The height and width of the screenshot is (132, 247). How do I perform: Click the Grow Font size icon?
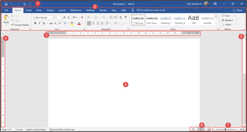click(64, 17)
